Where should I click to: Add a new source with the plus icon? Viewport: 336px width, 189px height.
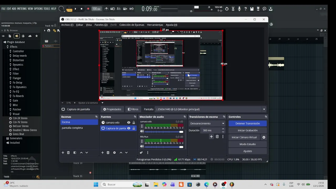click(x=102, y=153)
